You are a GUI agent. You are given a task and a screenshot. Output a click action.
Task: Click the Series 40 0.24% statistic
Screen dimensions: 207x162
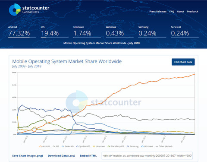tap(185, 32)
